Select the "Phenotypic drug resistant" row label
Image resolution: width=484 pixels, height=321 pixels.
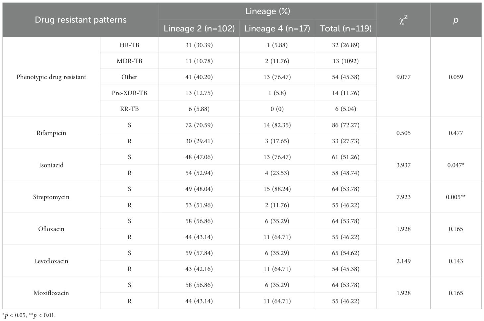pos(51,77)
